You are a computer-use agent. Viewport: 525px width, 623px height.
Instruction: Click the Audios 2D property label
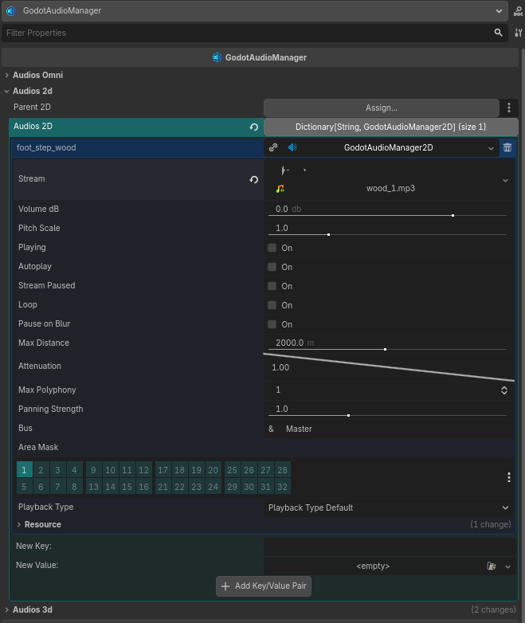33,127
